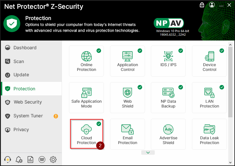Viewport: 235px width, 166px height.
Task: Click the lock icon in title bar
Action: pyautogui.click(x=202, y=5)
